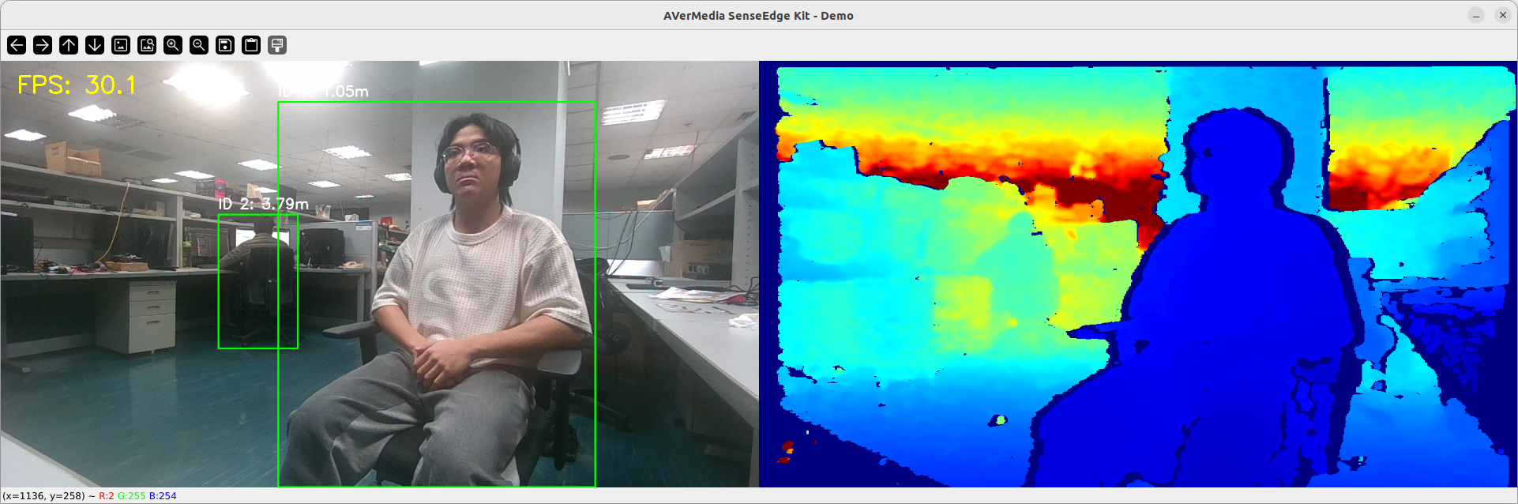Show original image size icon
The width and height of the screenshot is (1518, 504).
tap(121, 45)
